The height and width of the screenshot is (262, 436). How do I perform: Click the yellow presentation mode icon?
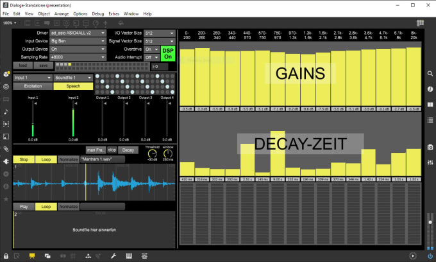pos(32,256)
